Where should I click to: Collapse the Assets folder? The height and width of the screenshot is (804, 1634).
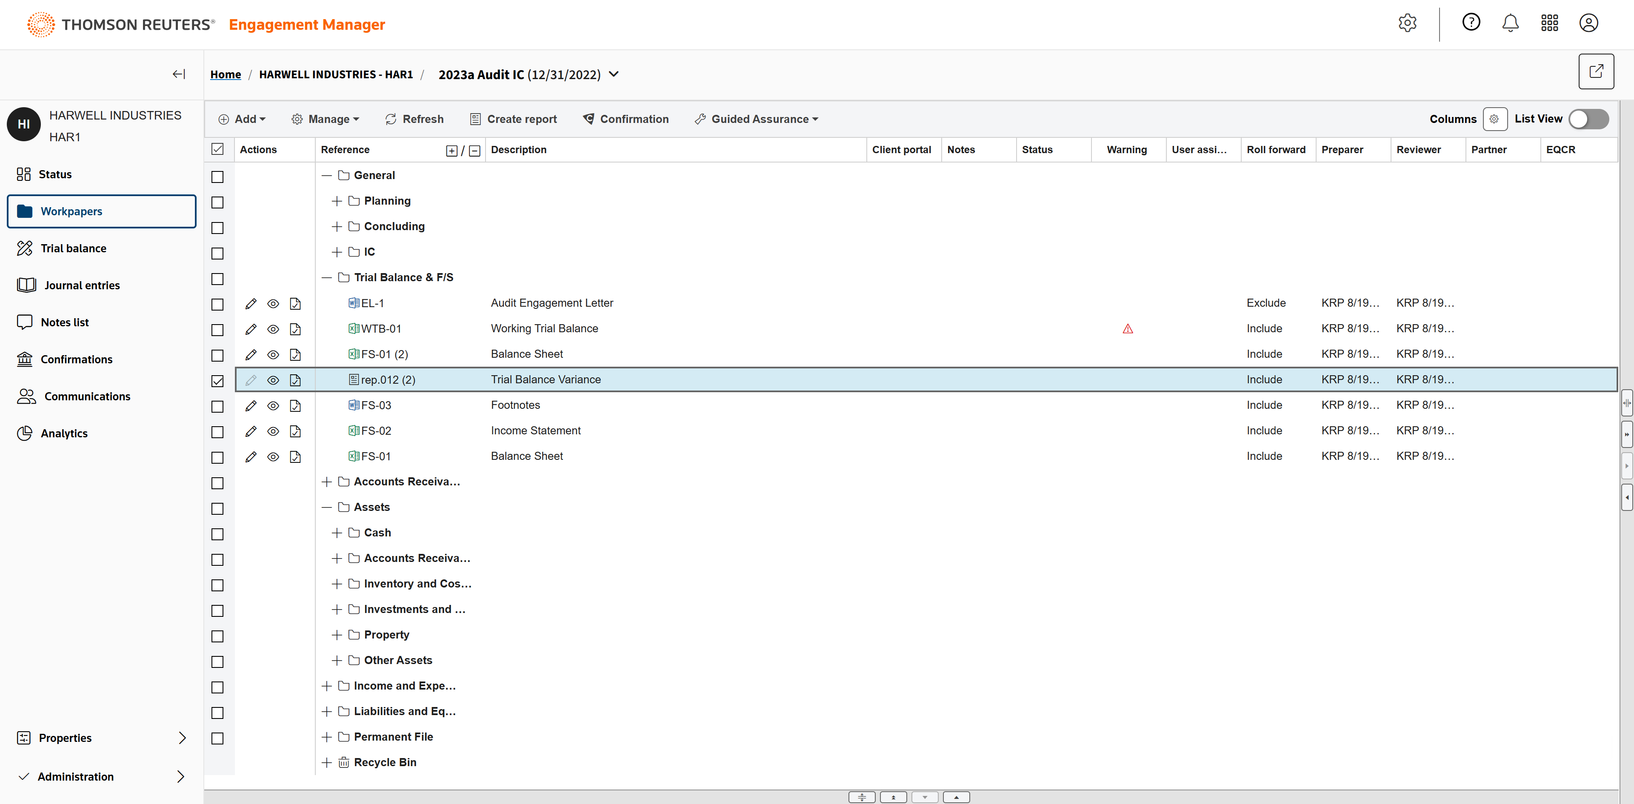click(x=327, y=507)
